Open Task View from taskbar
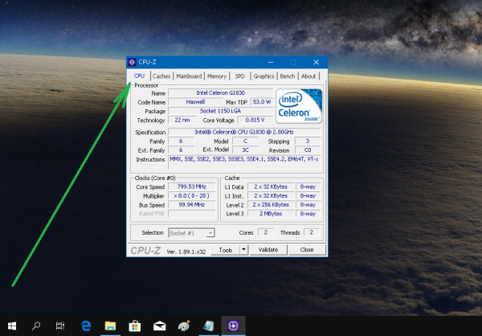The height and width of the screenshot is (336, 482). (60, 326)
